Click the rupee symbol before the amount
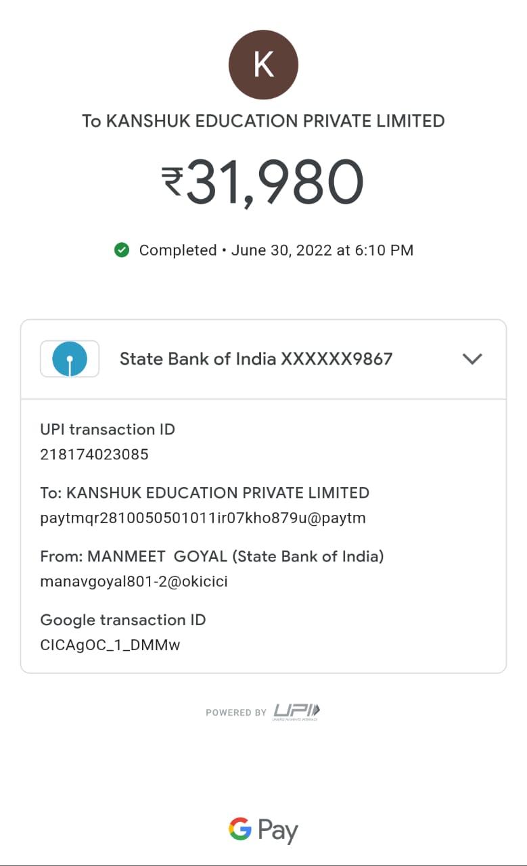Image resolution: width=527 pixels, height=866 pixels. pyautogui.click(x=172, y=182)
